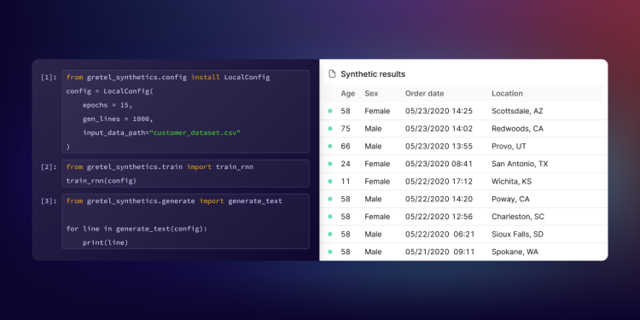Click the gen_lines = 1000 line
Screen dimensions: 640x320
click(118, 119)
